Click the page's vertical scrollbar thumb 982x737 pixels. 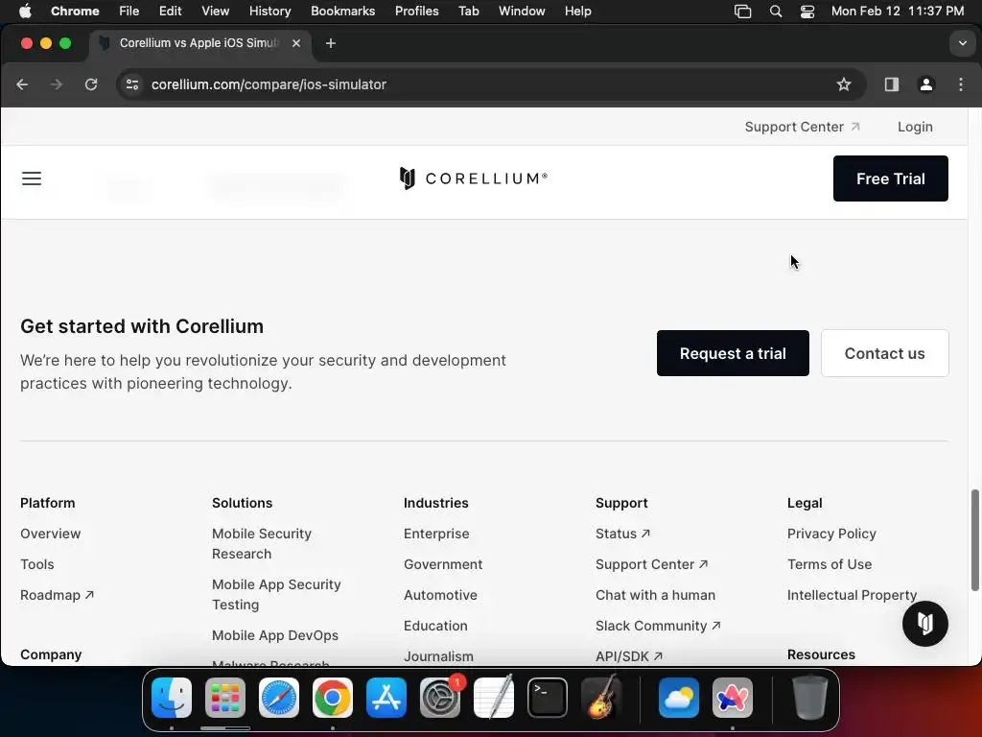click(974, 540)
